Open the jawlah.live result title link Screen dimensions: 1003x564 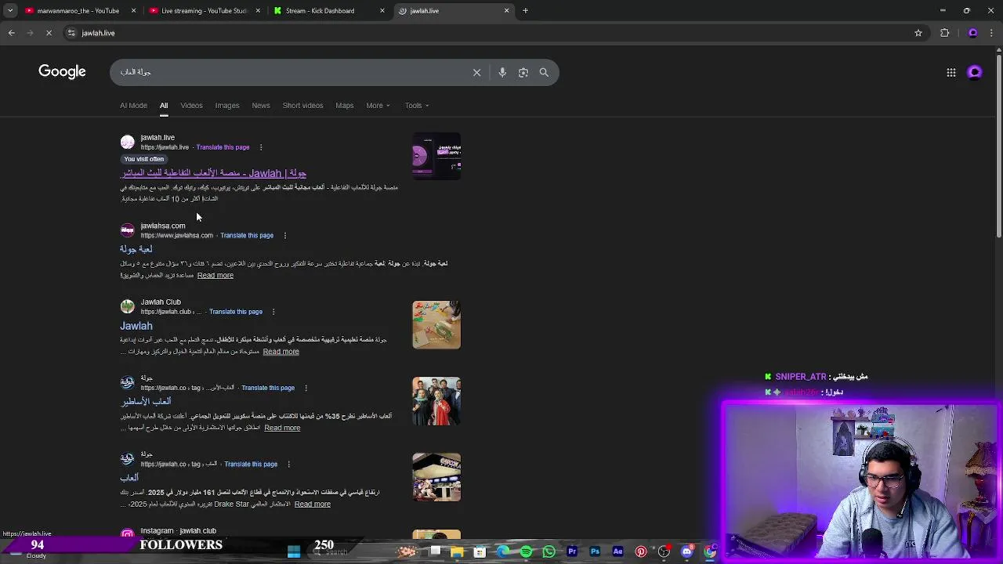pyautogui.click(x=213, y=173)
